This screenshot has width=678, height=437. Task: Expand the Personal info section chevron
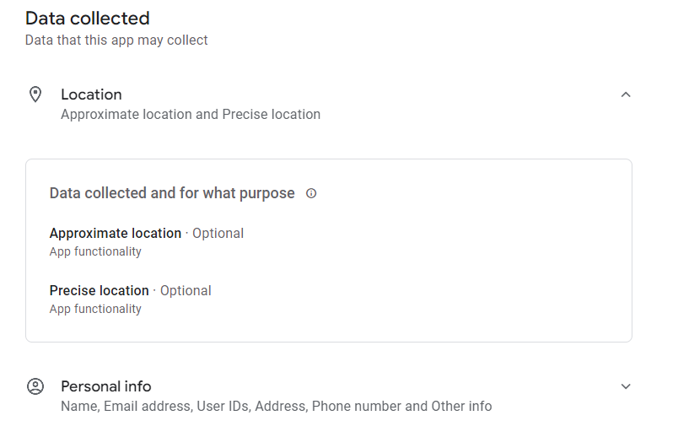(x=625, y=386)
